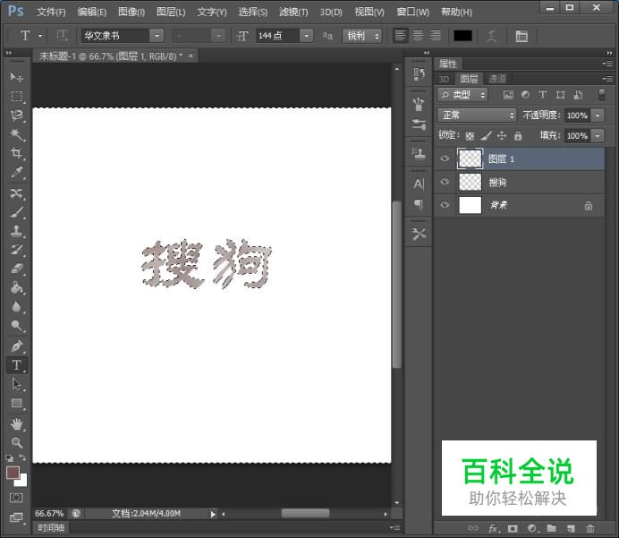The width and height of the screenshot is (619, 538).
Task: Toggle text orientation in options bar
Action: [x=62, y=36]
